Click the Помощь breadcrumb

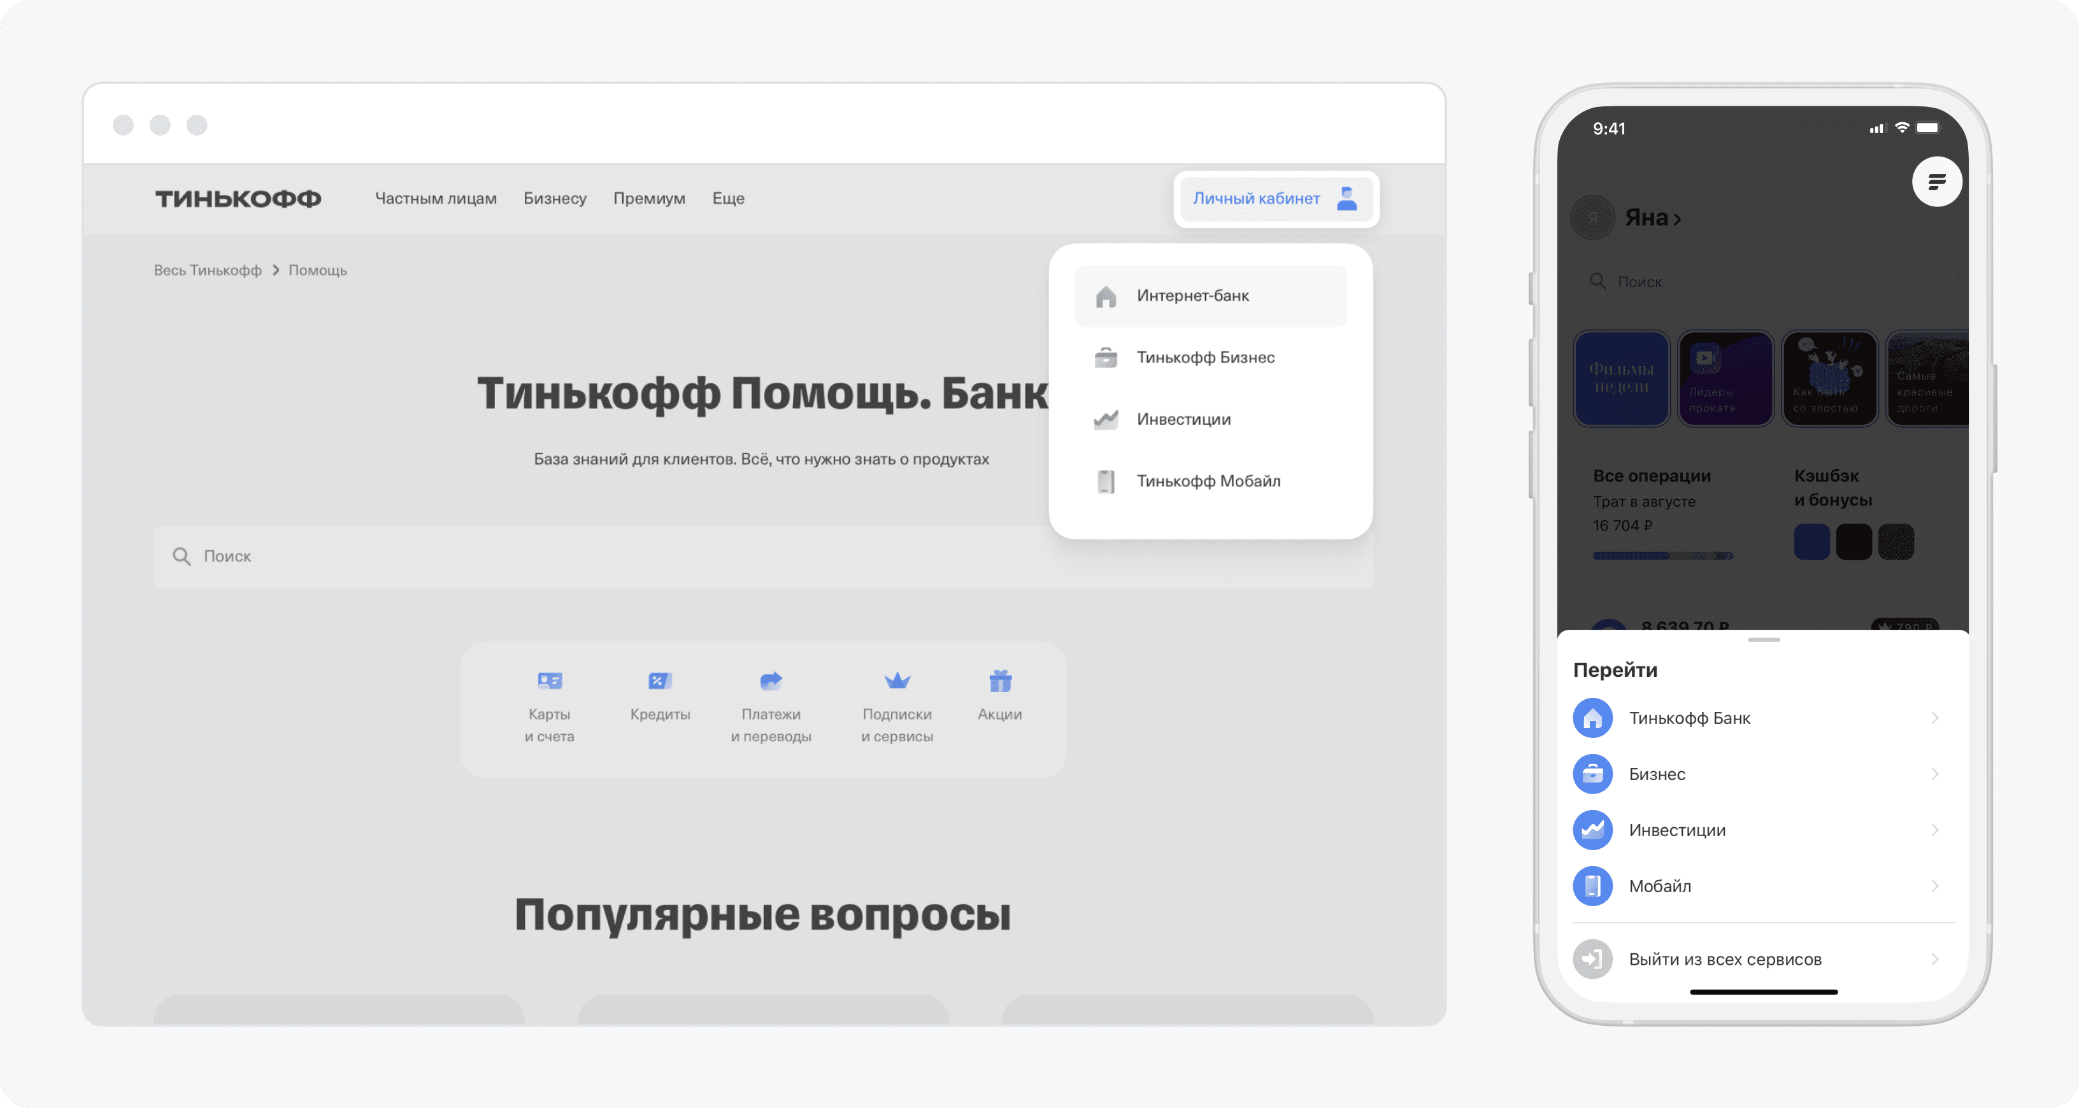pyautogui.click(x=318, y=271)
